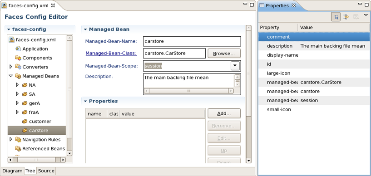Image resolution: width=371 pixels, height=176 pixels.
Task: Switch to the Diagram tab
Action: pyautogui.click(x=13, y=171)
